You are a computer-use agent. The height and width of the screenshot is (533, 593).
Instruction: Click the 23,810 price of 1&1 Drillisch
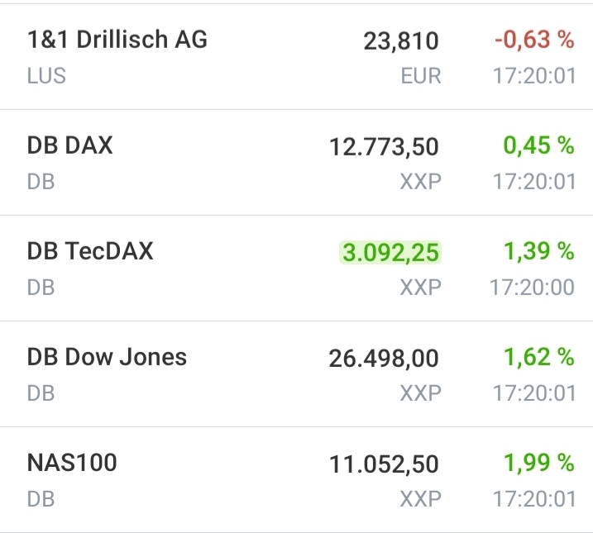401,40
